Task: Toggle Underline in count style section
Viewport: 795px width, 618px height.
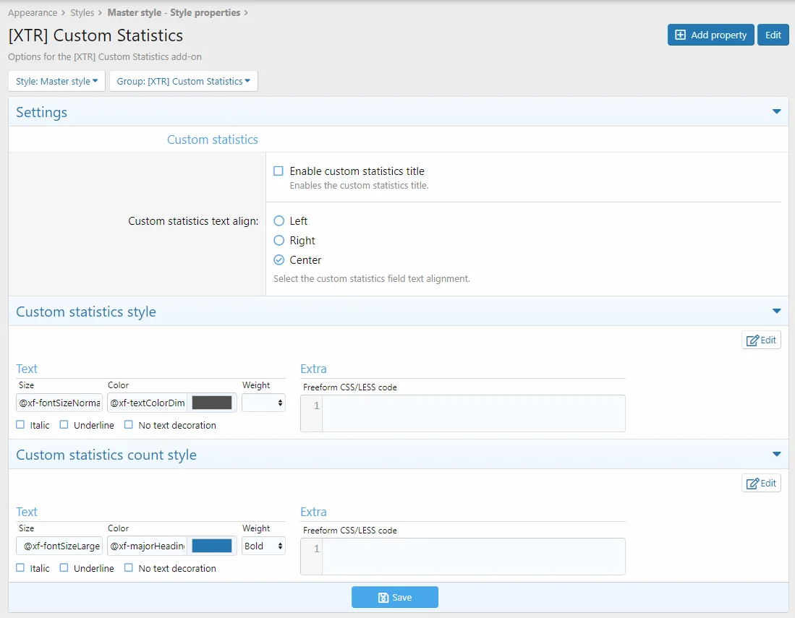Action: click(64, 568)
